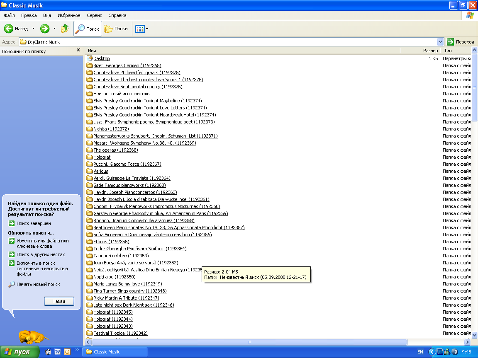Open the Start (пуск) menu
The height and width of the screenshot is (358, 478).
pos(19,352)
